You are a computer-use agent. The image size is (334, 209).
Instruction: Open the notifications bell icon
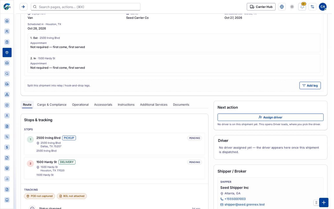[302, 7]
